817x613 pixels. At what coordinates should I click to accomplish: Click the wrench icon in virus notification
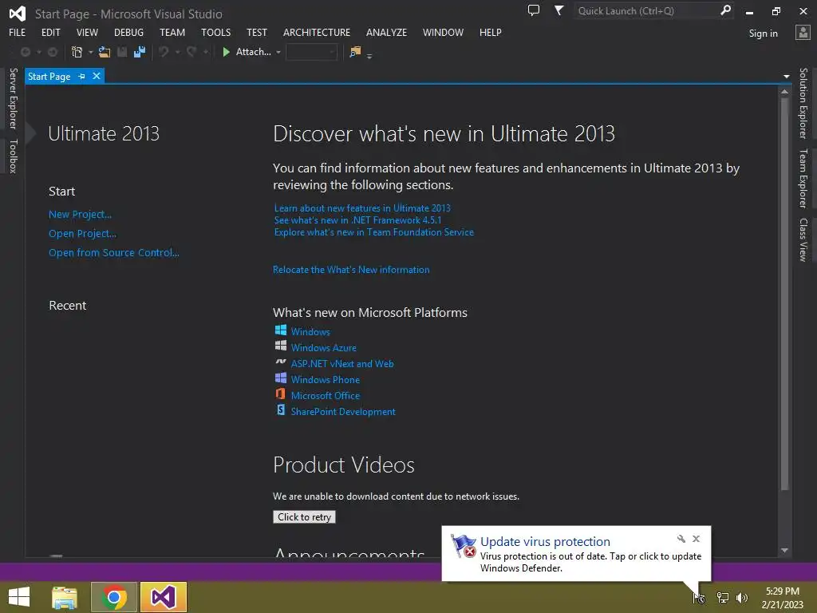point(681,539)
